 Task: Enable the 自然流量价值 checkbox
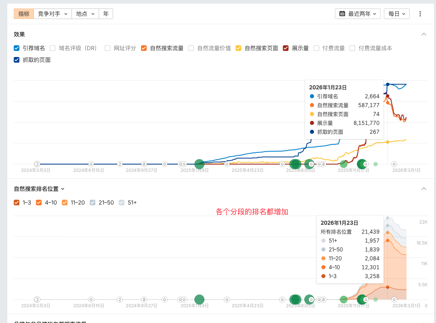tap(191, 48)
